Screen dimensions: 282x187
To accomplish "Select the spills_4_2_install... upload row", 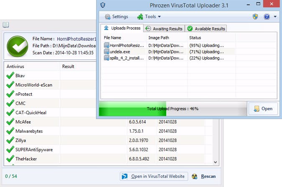I will pos(189,58).
